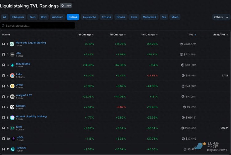Click the Lido protocol logo icon

[x=12, y=75]
